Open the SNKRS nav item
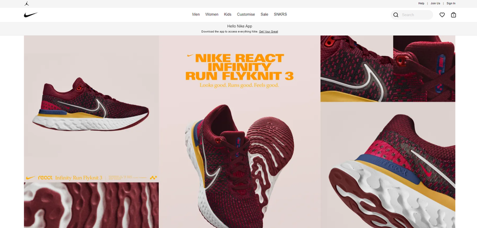Screen dimensions: 477x228 (x=280, y=14)
